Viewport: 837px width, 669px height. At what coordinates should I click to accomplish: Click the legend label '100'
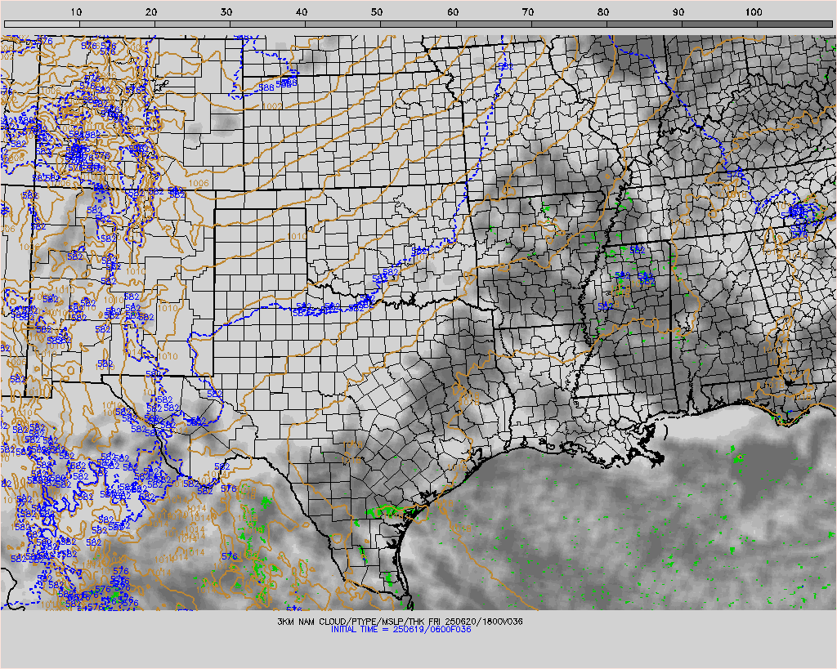(754, 12)
